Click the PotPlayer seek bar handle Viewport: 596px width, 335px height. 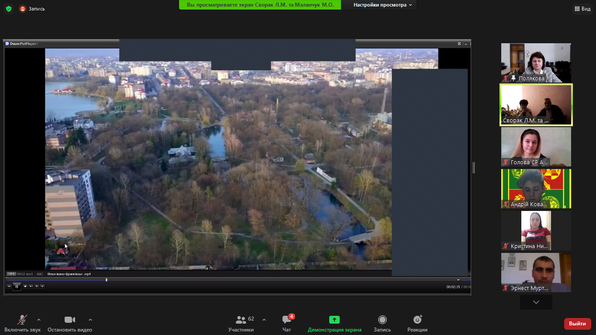pyautogui.click(x=107, y=280)
